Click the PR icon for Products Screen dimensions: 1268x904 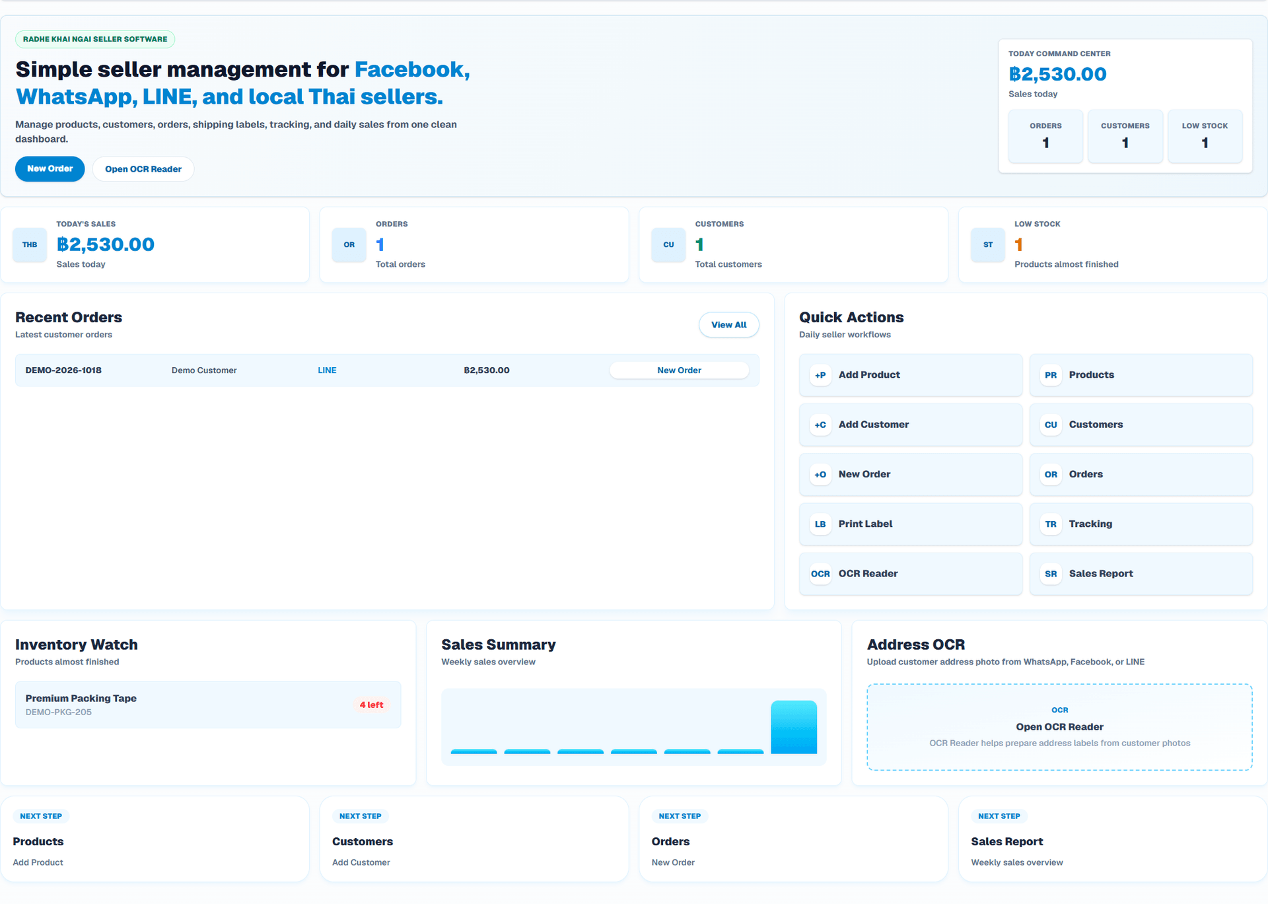coord(1051,375)
